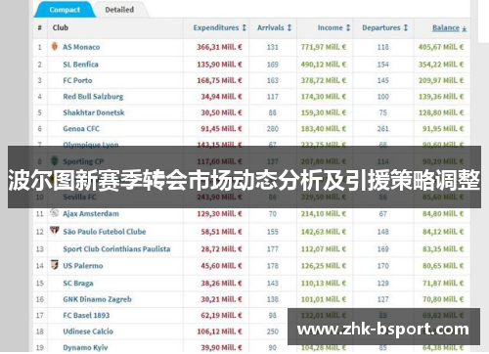
Task: Click the Ajax Amsterdam club crest
Action: point(54,213)
